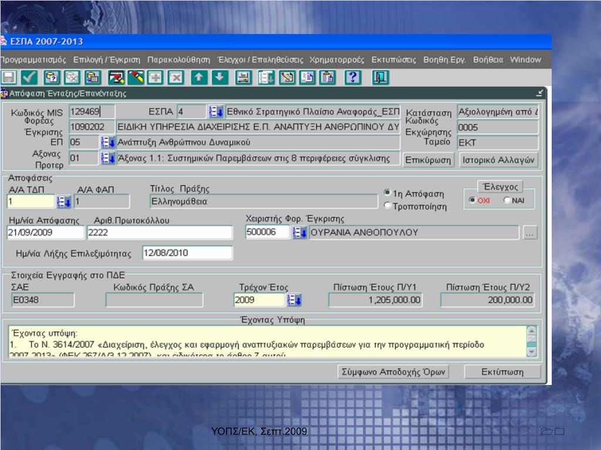Screen dimensions: 601x450
Task: Click the exit door toolbar icon
Action: click(x=380, y=78)
